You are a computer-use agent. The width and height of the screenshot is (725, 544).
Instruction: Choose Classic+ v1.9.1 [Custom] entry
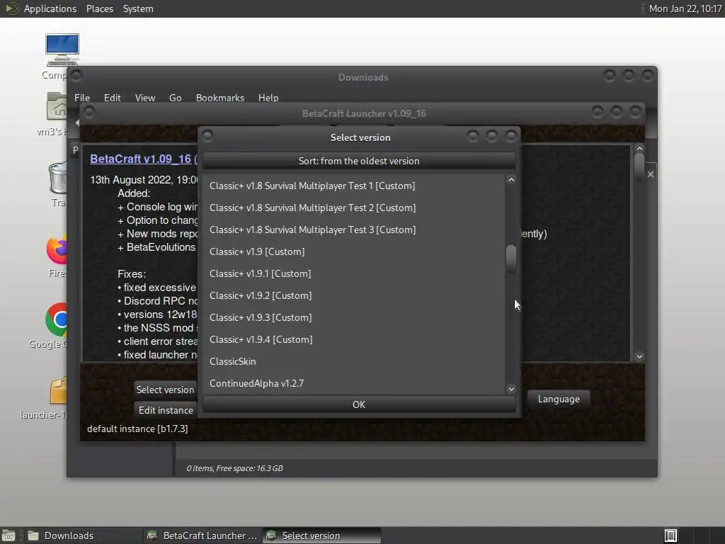pos(354,274)
